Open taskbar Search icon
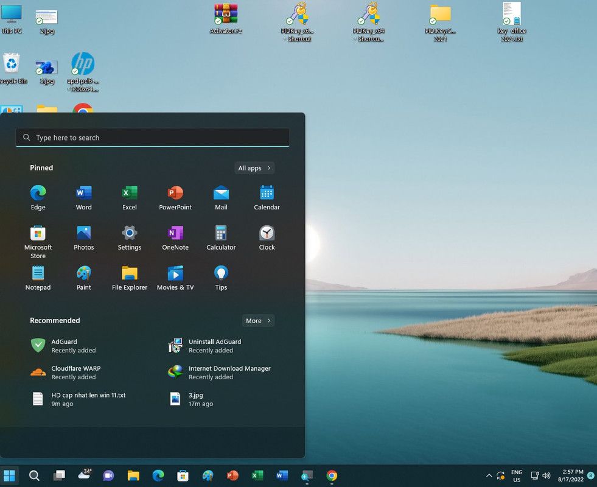 click(x=34, y=475)
